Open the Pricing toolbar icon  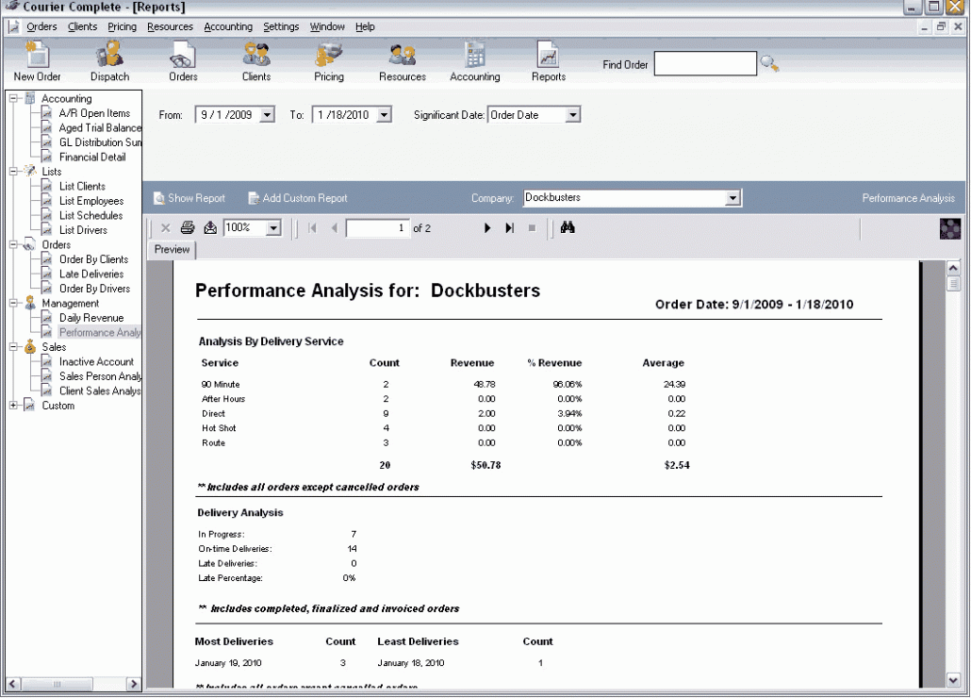tap(328, 58)
